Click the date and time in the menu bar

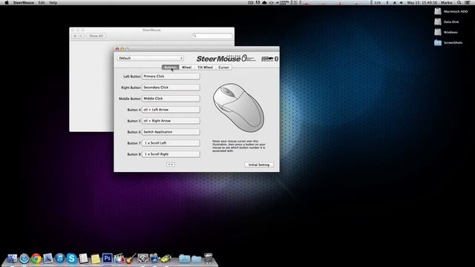[422, 2]
